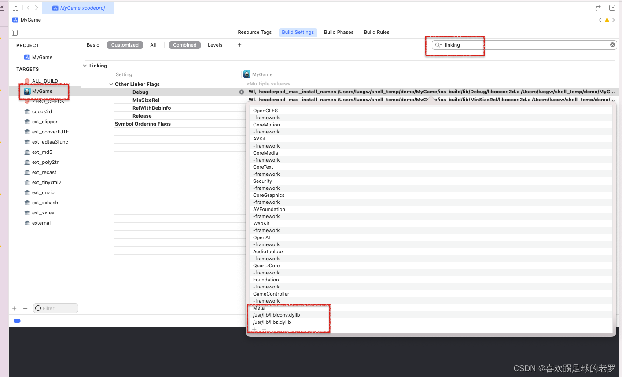
Task: Collapse the Linking section
Action: [x=85, y=66]
